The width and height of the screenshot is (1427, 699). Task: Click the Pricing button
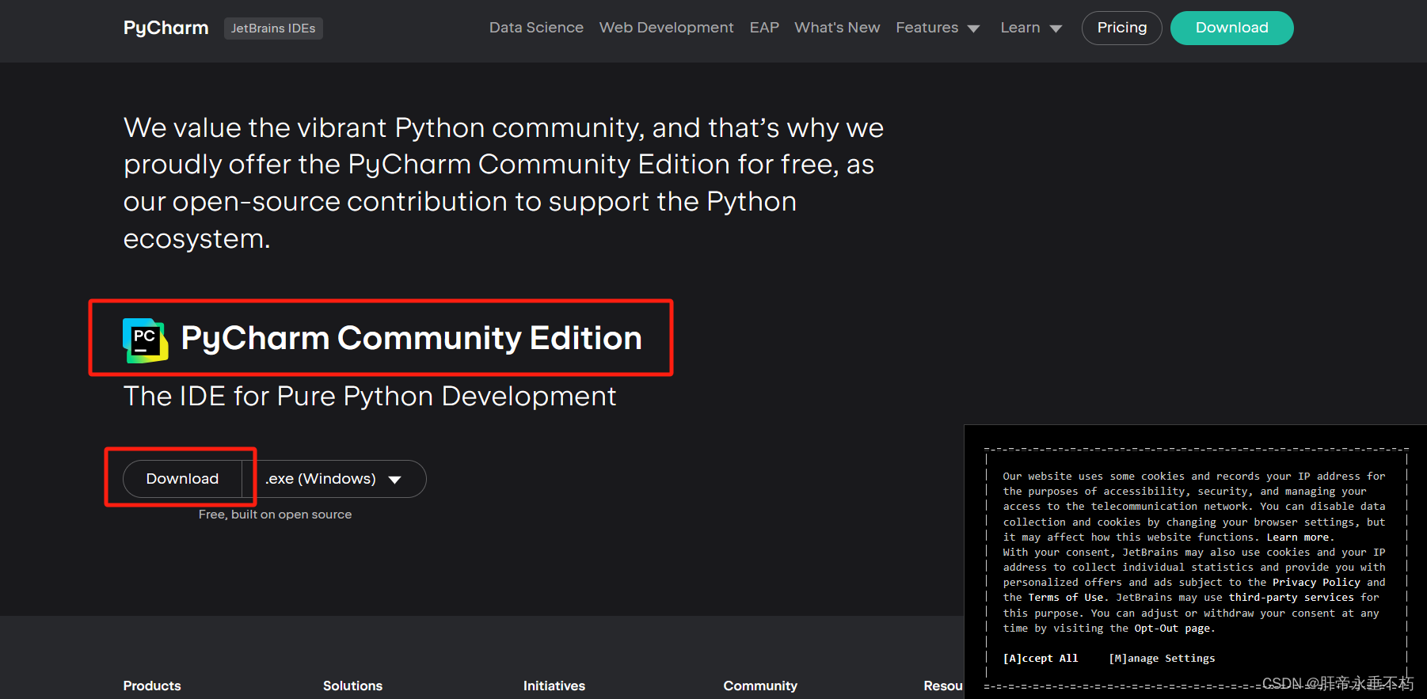coord(1121,28)
